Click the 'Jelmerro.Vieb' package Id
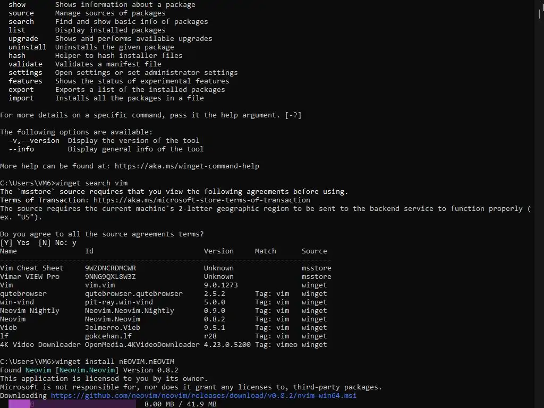The height and width of the screenshot is (408, 544). [113, 327]
